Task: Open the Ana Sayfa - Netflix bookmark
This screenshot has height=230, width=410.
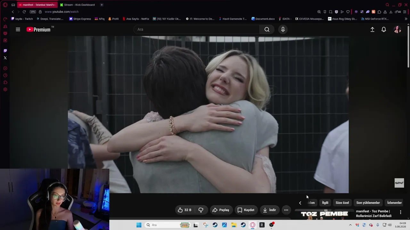Action: [136, 19]
